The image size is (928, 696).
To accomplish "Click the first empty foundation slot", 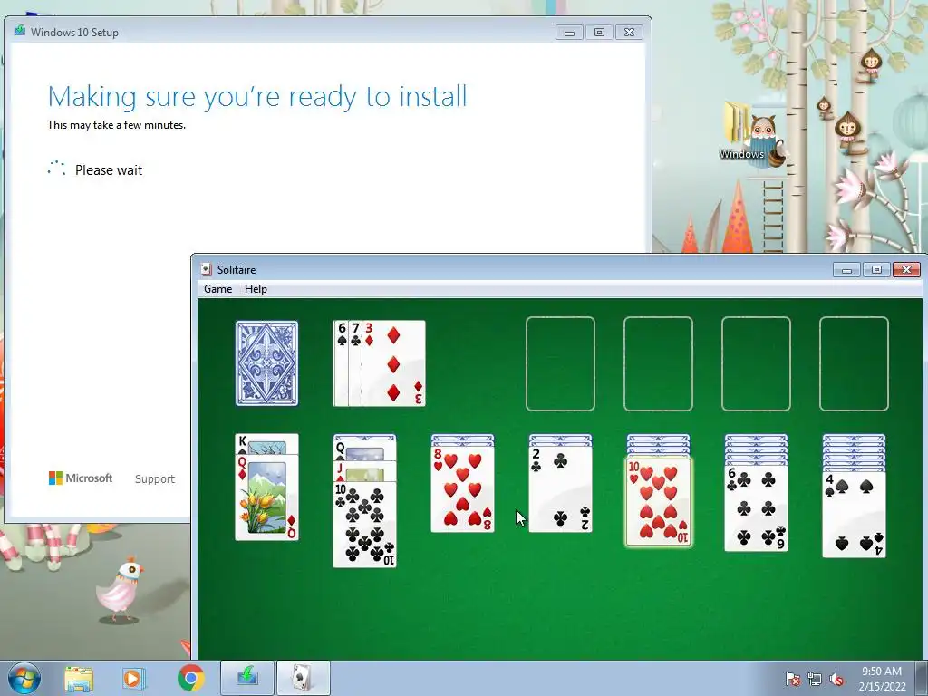I will (560, 363).
